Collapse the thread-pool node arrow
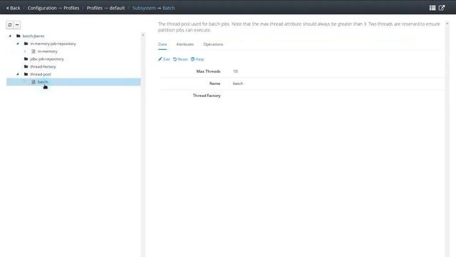The image size is (456, 257). point(18,74)
